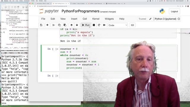Click the empty code cell at bottom

[x=118, y=76]
